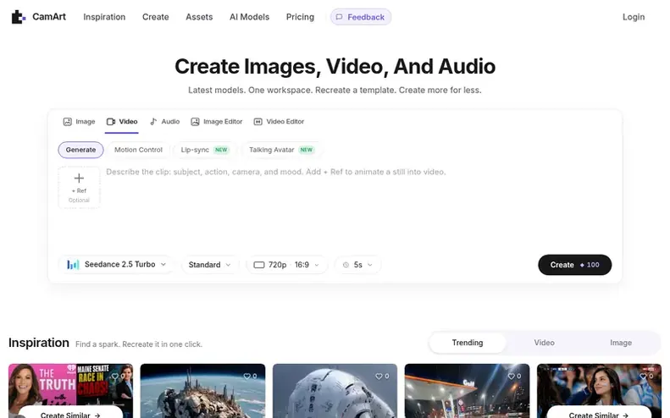
Task: Like the floating island thumbnail heart
Action: pyautogui.click(x=247, y=377)
